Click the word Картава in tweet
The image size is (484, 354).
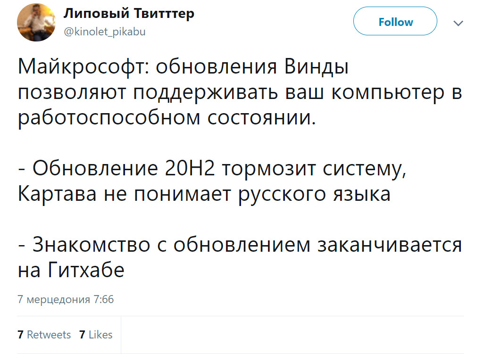point(57,194)
